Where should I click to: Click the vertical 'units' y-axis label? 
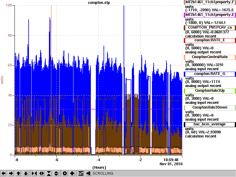(2, 80)
